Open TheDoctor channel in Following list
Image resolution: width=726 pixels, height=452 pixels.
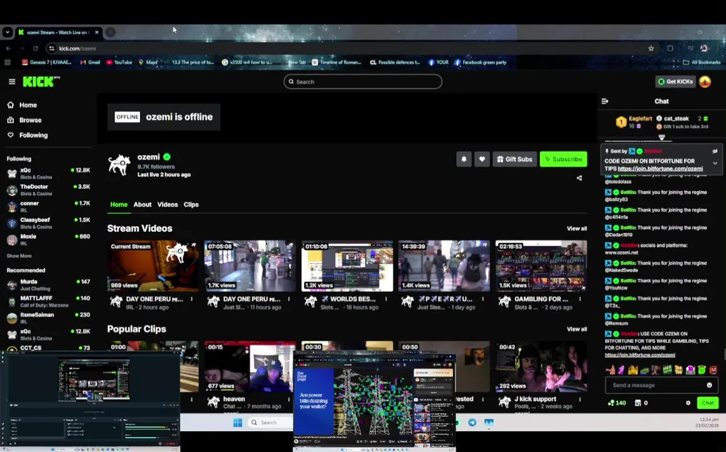tap(48, 190)
